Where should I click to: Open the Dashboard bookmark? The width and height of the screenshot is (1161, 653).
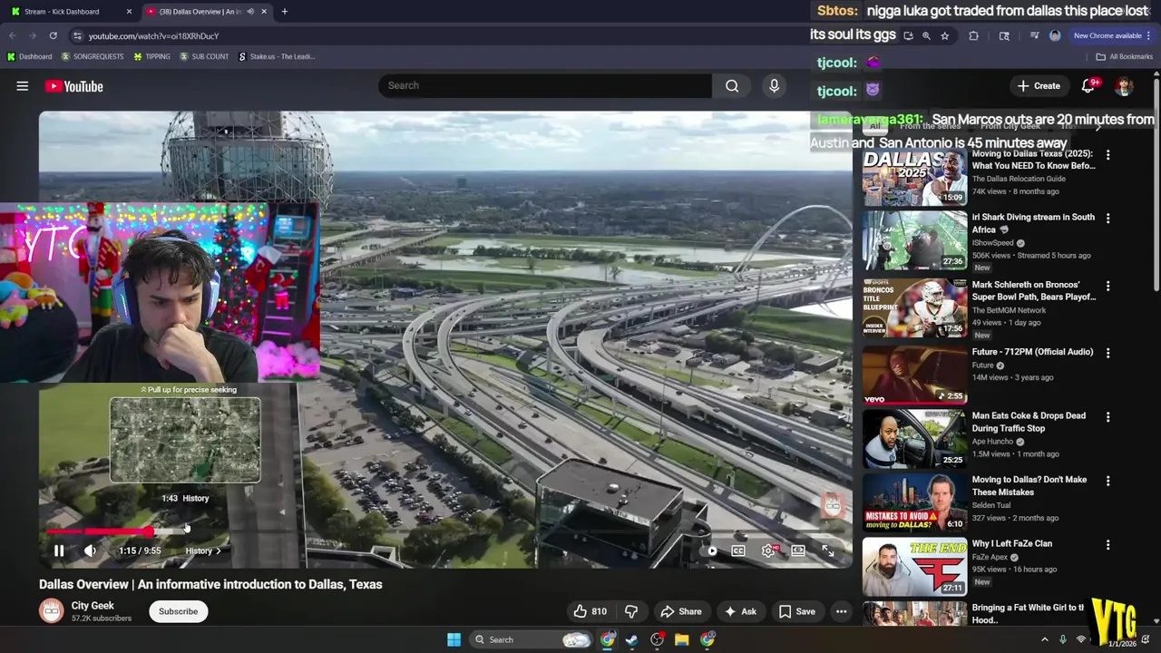pos(29,56)
